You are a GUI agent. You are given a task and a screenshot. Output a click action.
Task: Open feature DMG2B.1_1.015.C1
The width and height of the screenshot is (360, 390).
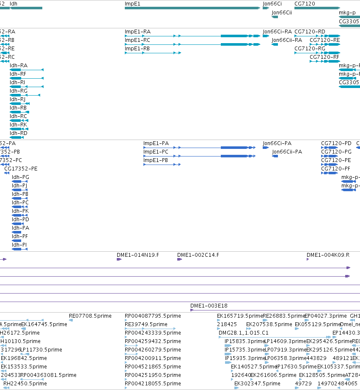[x=275, y=337]
